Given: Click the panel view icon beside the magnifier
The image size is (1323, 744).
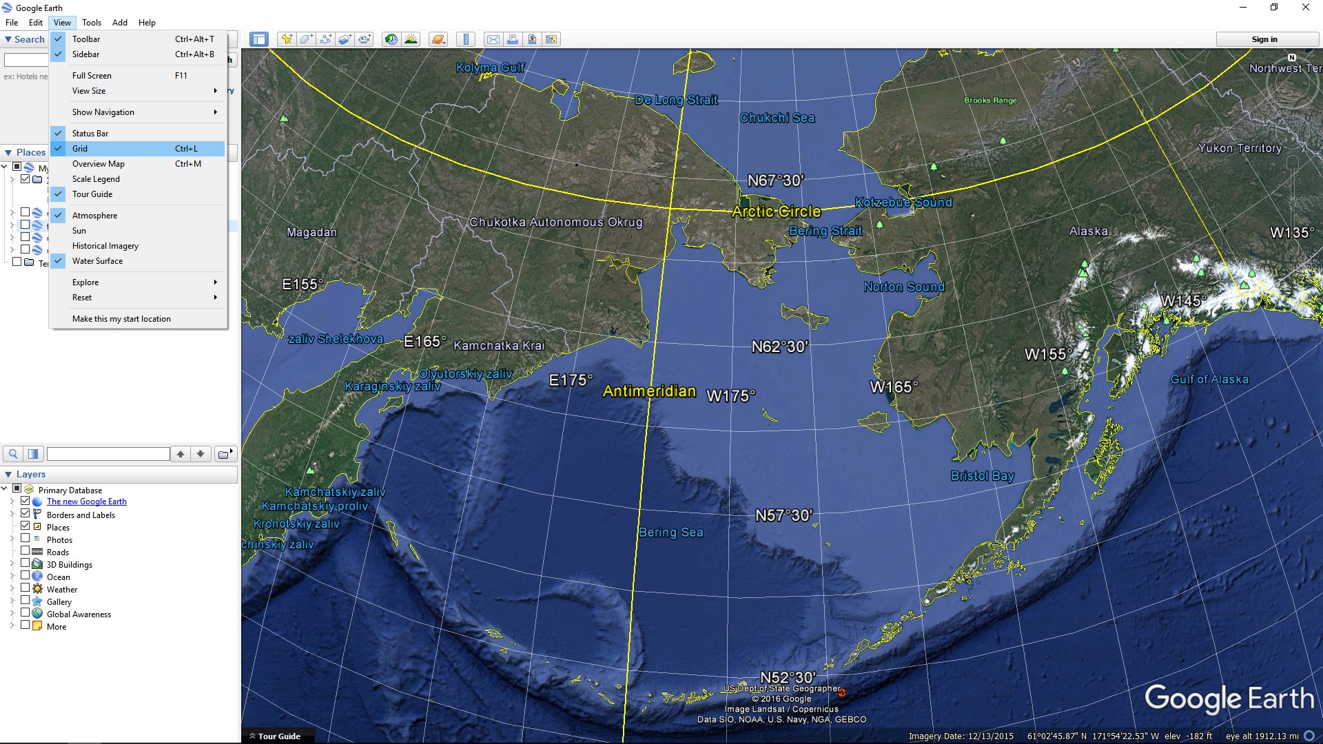Looking at the screenshot, I should point(33,454).
